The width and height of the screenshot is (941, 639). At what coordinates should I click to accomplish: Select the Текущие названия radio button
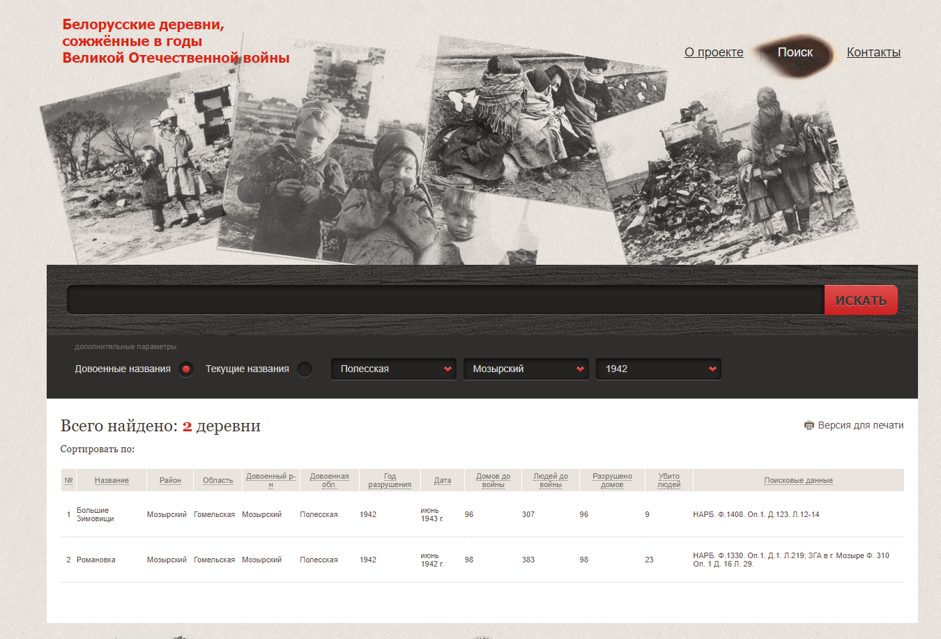click(305, 369)
